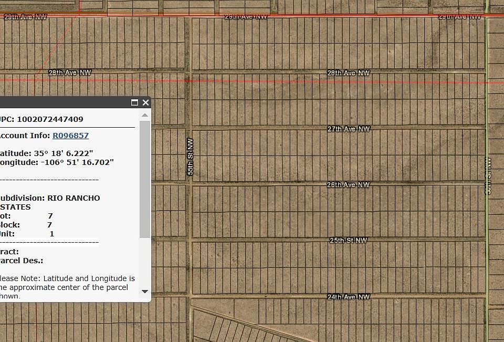Click the 29th Ave NW label at the top center
The width and height of the screenshot is (504, 342).
coord(246,16)
